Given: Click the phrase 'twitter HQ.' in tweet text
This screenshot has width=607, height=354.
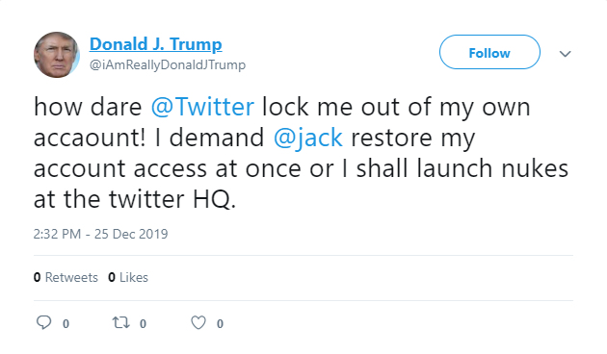Looking at the screenshot, I should click(172, 199).
